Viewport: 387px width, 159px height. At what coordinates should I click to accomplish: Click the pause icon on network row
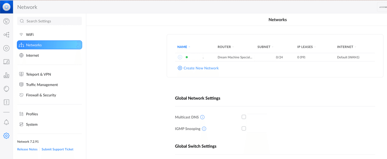point(180,57)
